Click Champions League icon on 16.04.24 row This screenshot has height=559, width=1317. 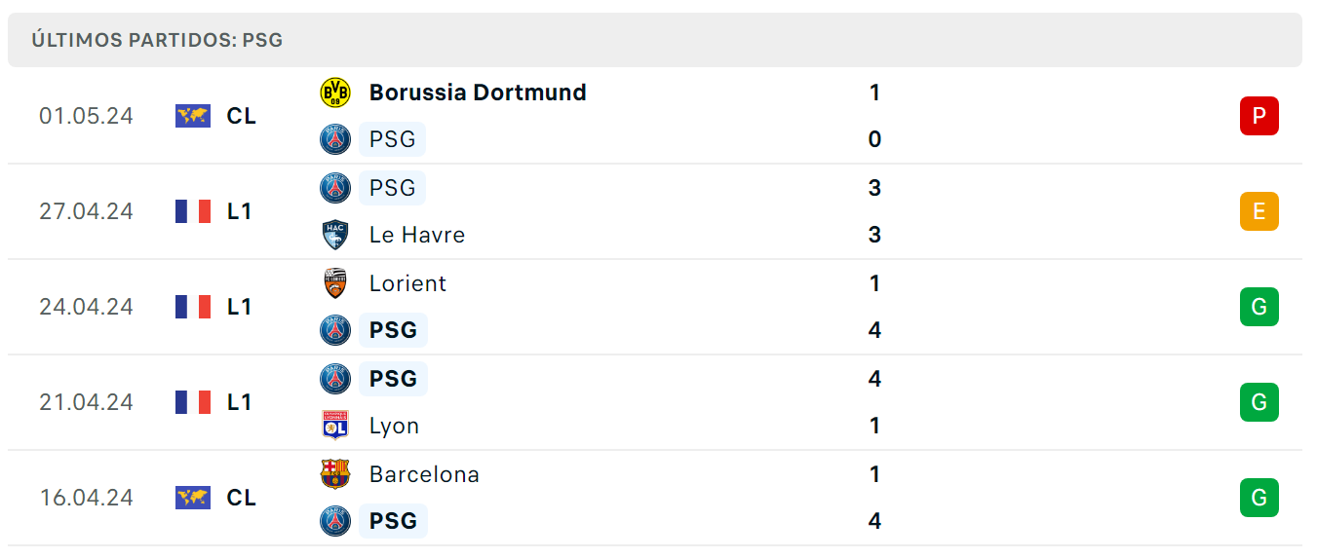pyautogui.click(x=193, y=498)
